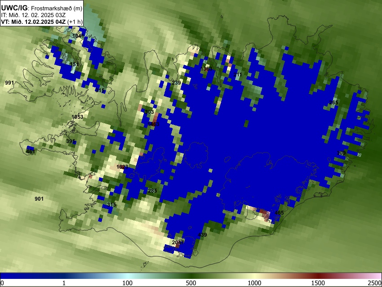Viewport: 382px width, 287px height.
Task: Click the 285 value label
Action: [x=152, y=191]
